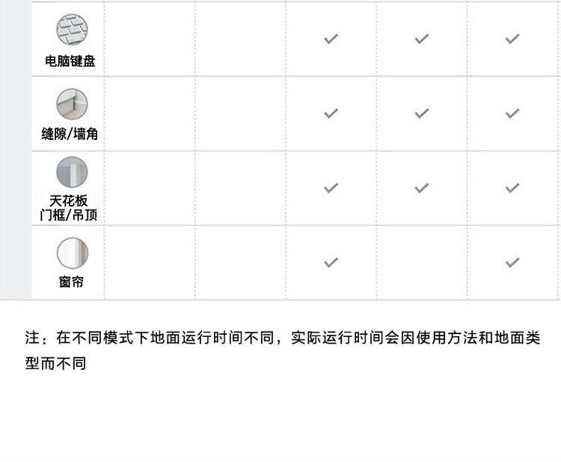Click the ceiling/door frame (天花板) round icon
Image resolution: width=561 pixels, height=462 pixels.
[x=72, y=172]
